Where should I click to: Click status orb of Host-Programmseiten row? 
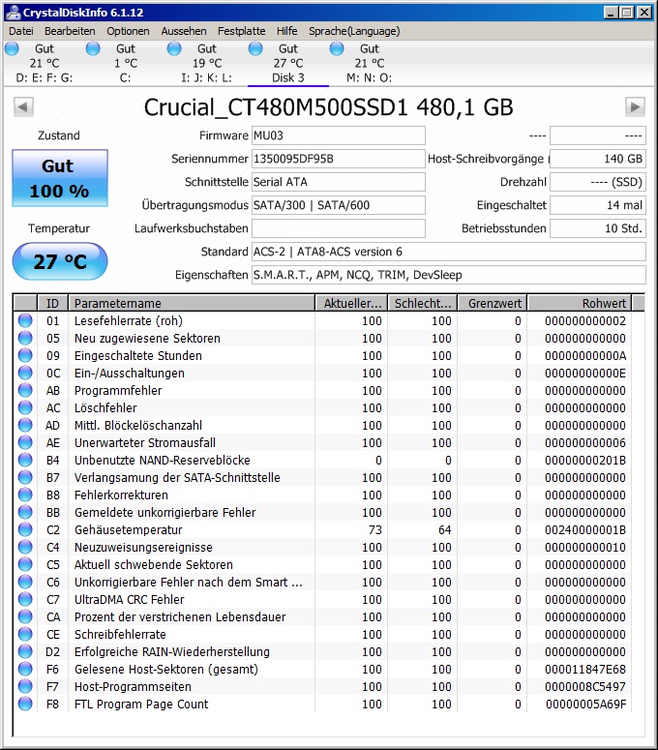pos(25,686)
